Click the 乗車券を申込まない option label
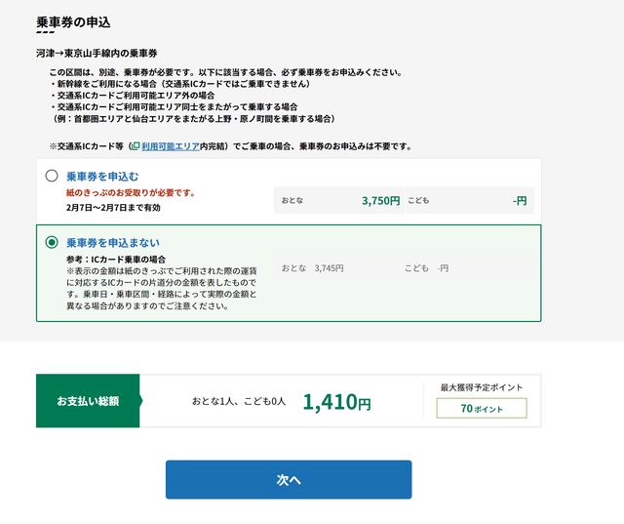Viewport: 624px width, 524px height. 112,242
